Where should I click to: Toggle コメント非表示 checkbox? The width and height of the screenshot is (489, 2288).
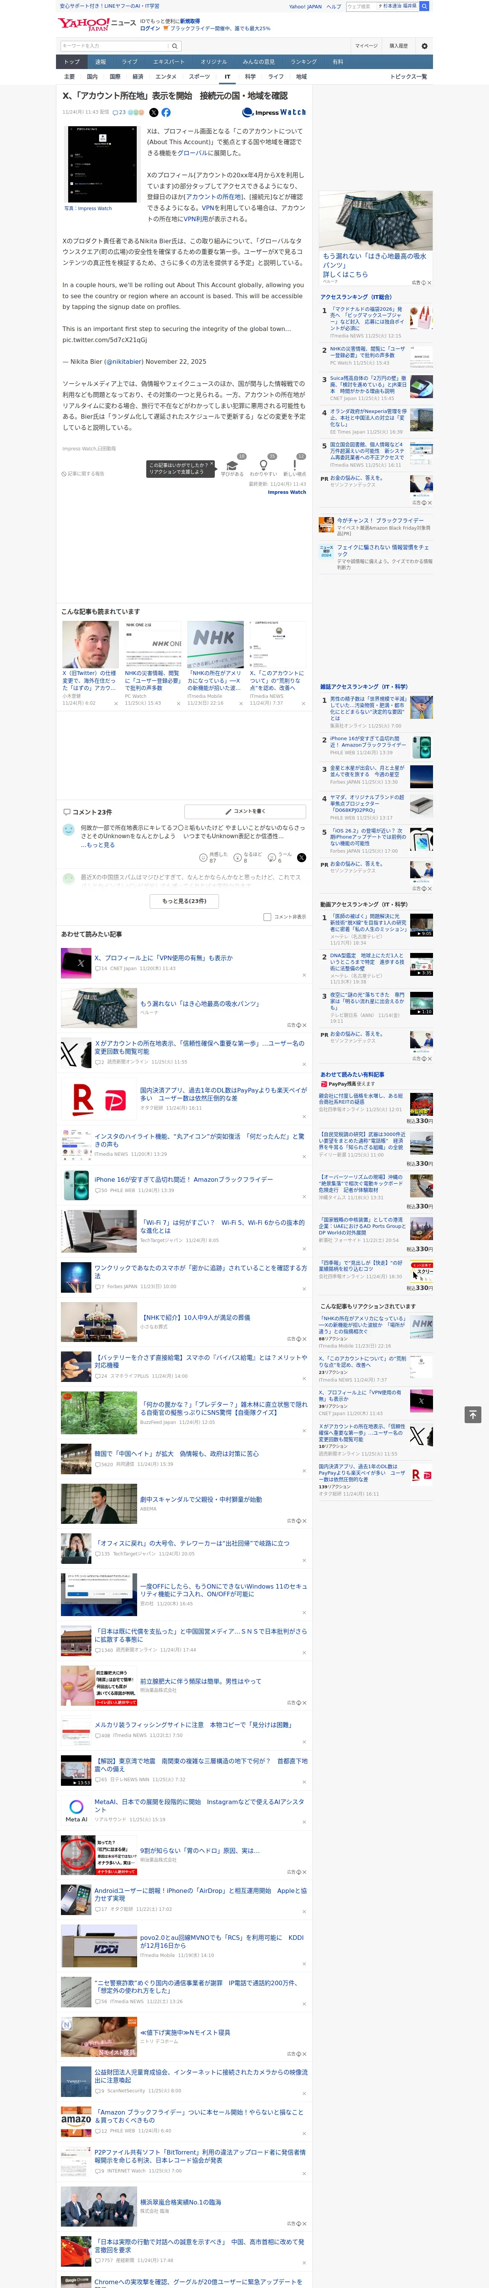click(x=267, y=917)
